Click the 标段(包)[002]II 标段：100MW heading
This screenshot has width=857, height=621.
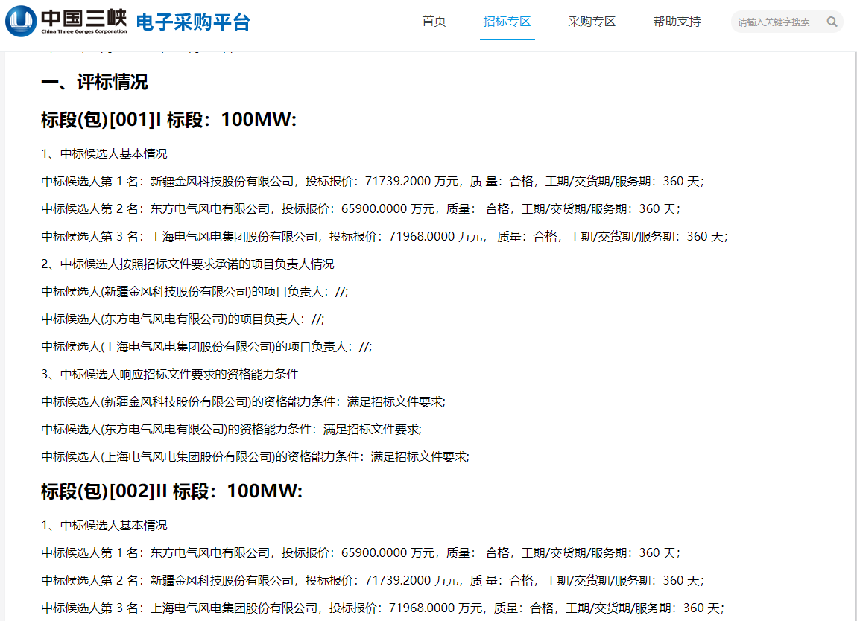pyautogui.click(x=171, y=491)
